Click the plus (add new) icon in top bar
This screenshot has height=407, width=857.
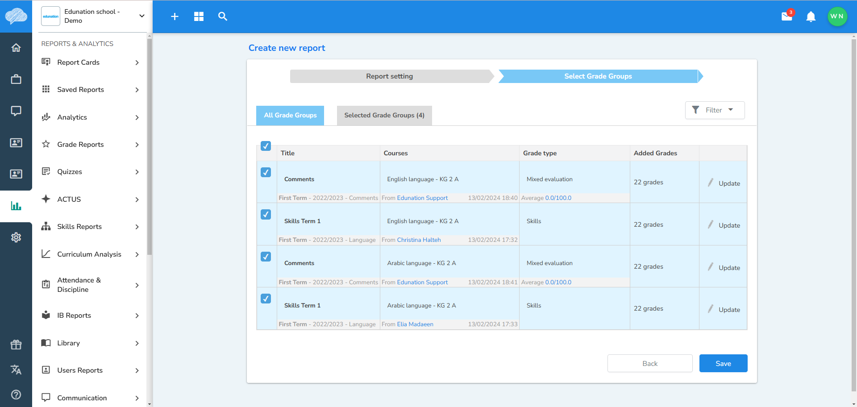point(175,17)
